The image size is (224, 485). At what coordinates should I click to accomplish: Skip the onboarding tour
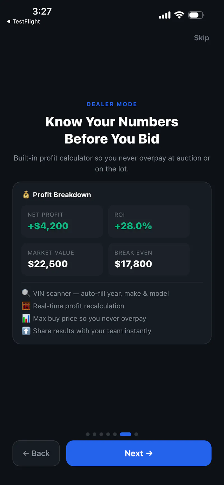(202, 38)
